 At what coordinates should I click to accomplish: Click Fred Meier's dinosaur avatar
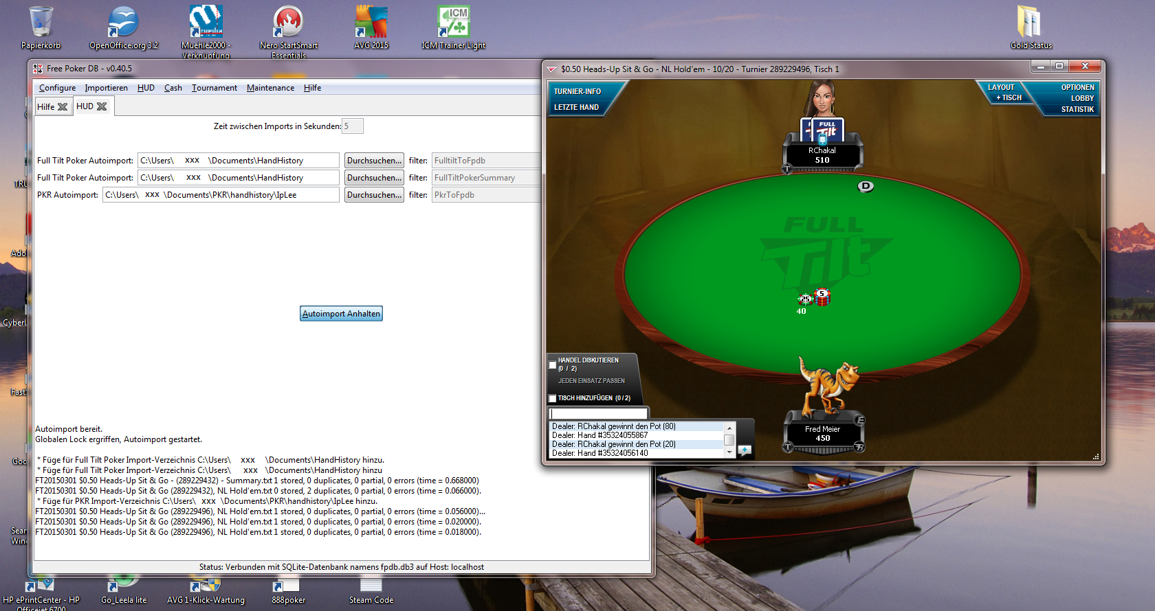click(x=828, y=386)
